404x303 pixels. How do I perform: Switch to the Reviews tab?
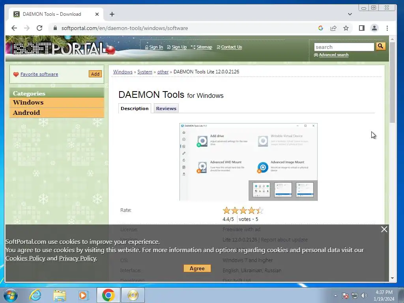pyautogui.click(x=166, y=108)
